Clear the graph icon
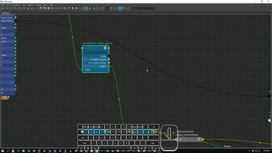 pyautogui.click(x=24, y=8)
